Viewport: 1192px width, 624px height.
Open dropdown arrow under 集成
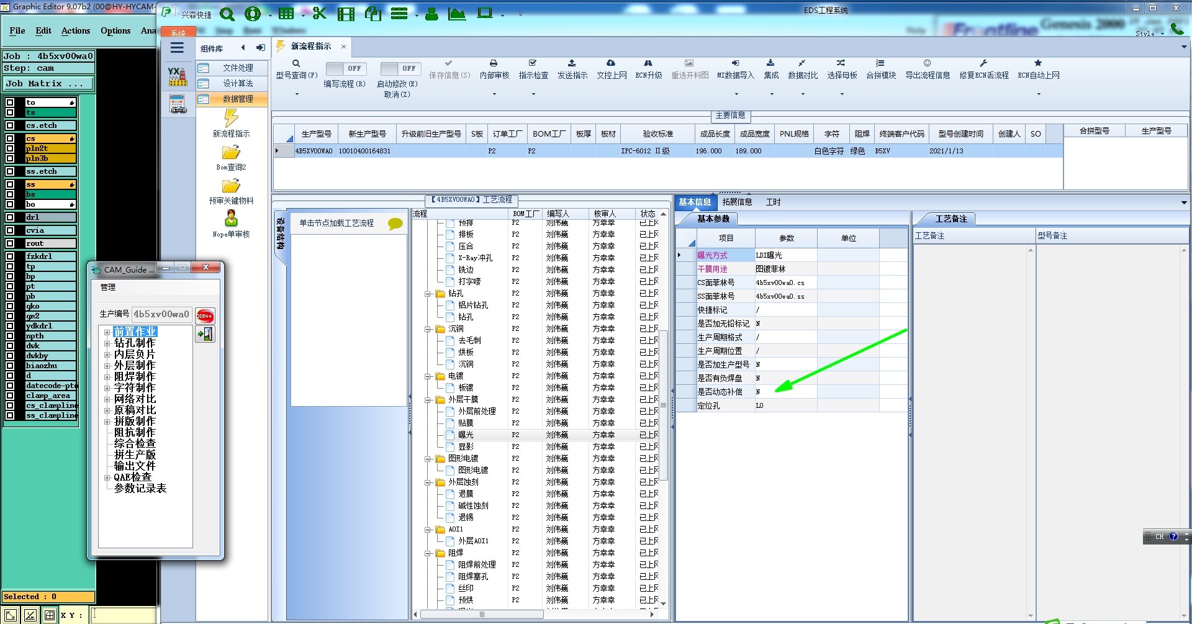coord(772,94)
